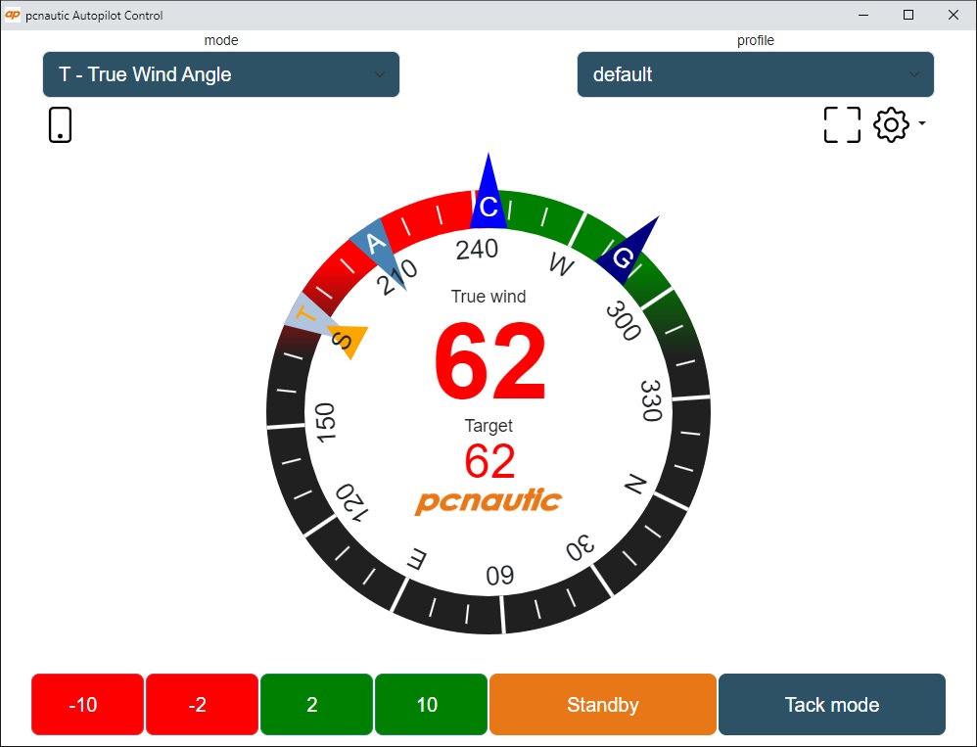The width and height of the screenshot is (977, 747).
Task: Increase target by 10 degrees
Action: pyautogui.click(x=431, y=704)
